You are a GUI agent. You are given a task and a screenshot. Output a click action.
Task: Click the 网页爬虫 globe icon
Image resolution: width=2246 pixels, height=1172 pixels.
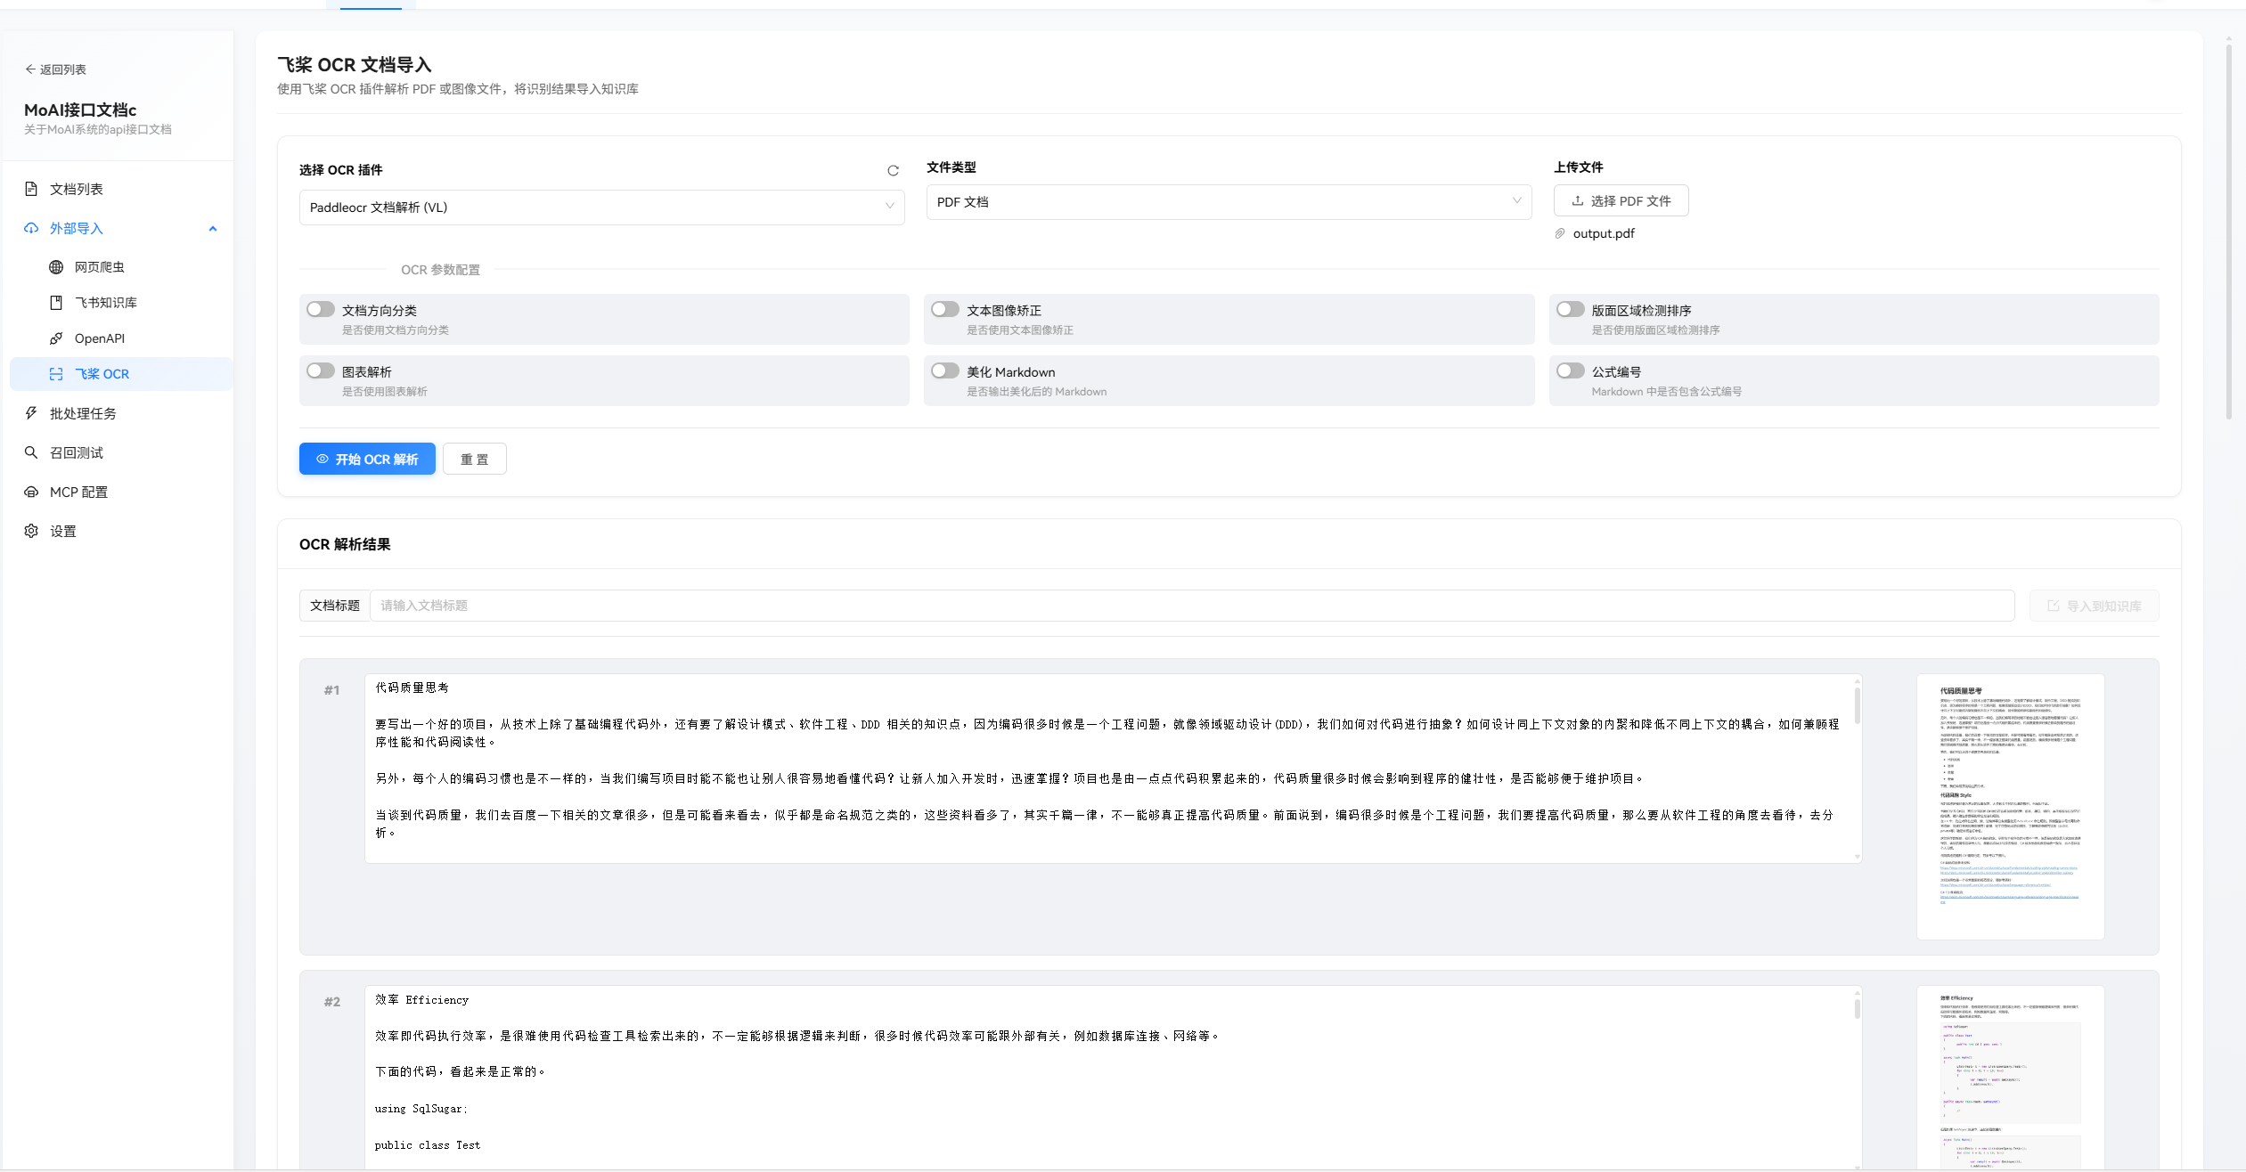click(x=56, y=267)
